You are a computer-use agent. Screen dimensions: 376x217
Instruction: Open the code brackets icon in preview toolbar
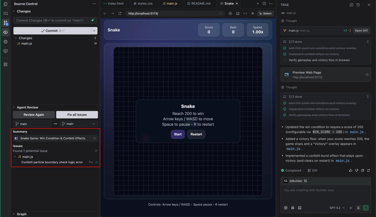(x=245, y=13)
